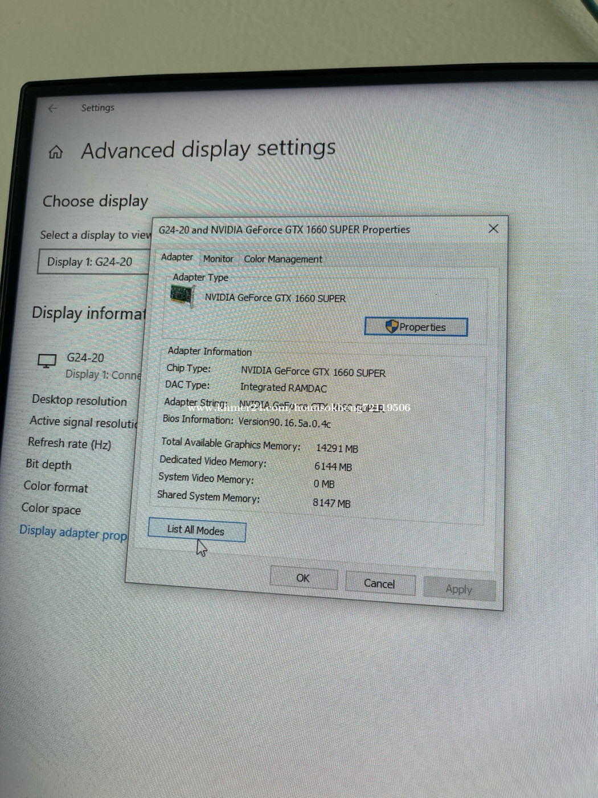Click the 6144 MB dedicated memory value
598x798 pixels.
point(333,467)
